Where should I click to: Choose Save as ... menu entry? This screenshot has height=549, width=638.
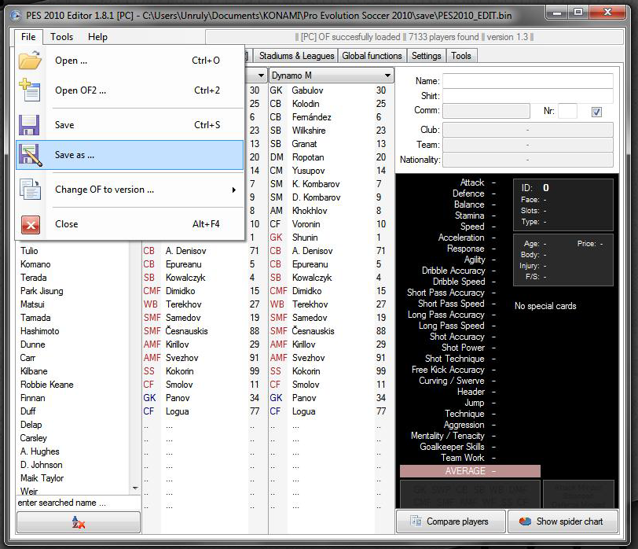130,155
